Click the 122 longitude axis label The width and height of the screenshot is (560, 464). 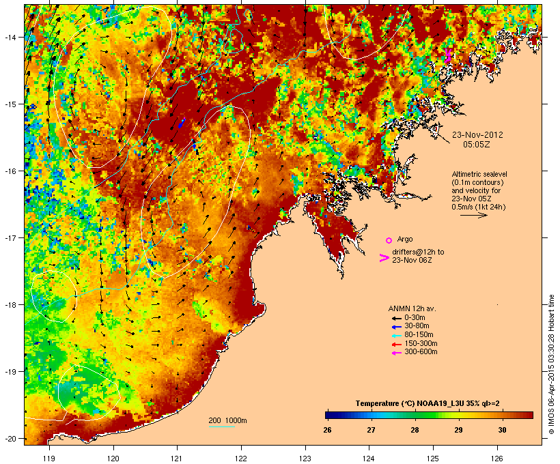(241, 459)
